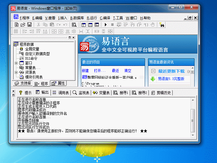Toggle the left work panel layout icon
The image size is (217, 163).
coord(84,25)
